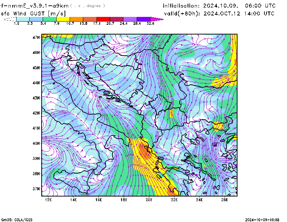Click the magenta arrow end of the colorbar
Image resolution: width=287 pixels, height=222 pixels.
(x=157, y=19)
